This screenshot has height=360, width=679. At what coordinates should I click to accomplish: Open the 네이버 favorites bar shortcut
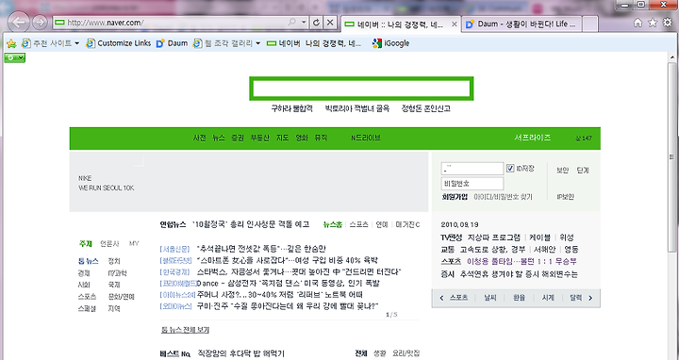314,43
